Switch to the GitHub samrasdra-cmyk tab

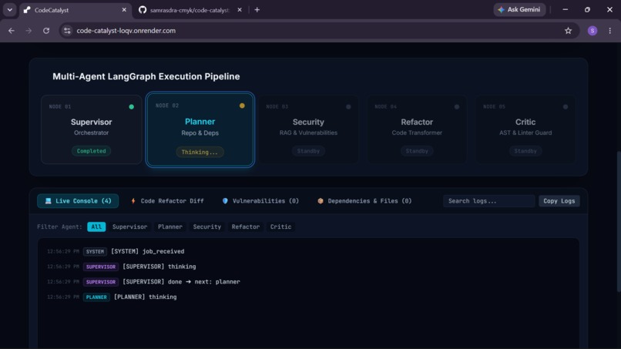tap(190, 10)
